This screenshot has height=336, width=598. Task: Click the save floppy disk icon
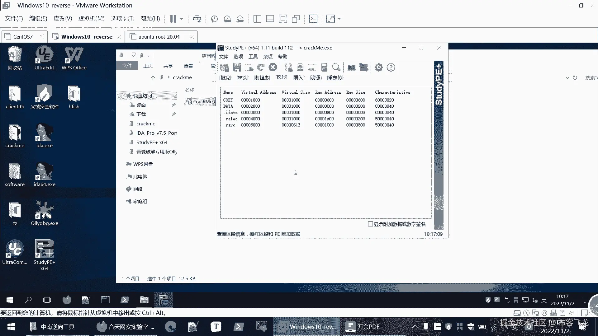click(237, 68)
